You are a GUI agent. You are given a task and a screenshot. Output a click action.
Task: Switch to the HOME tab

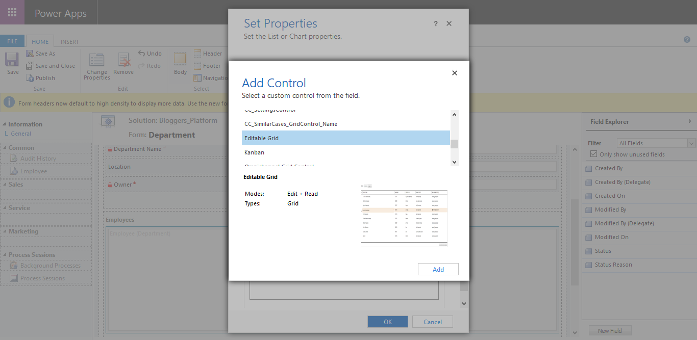tap(40, 42)
